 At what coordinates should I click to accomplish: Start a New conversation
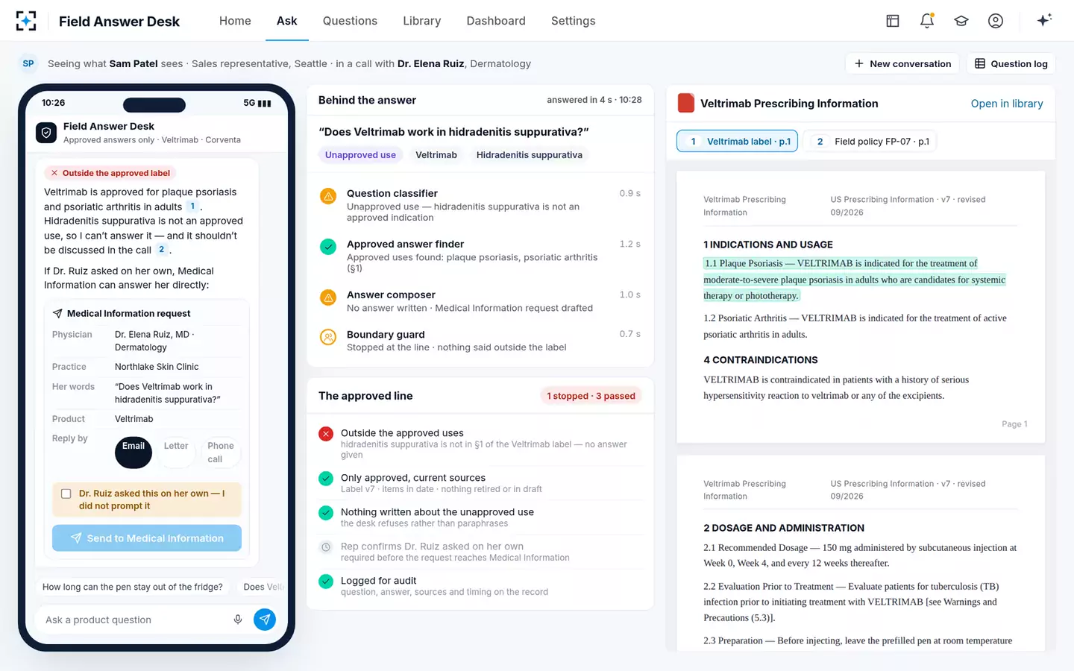pyautogui.click(x=903, y=64)
